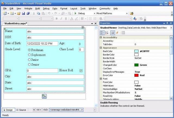This screenshot has height=118, width=174.
Task: Select the Senior radio button
Action: tap(29, 64)
